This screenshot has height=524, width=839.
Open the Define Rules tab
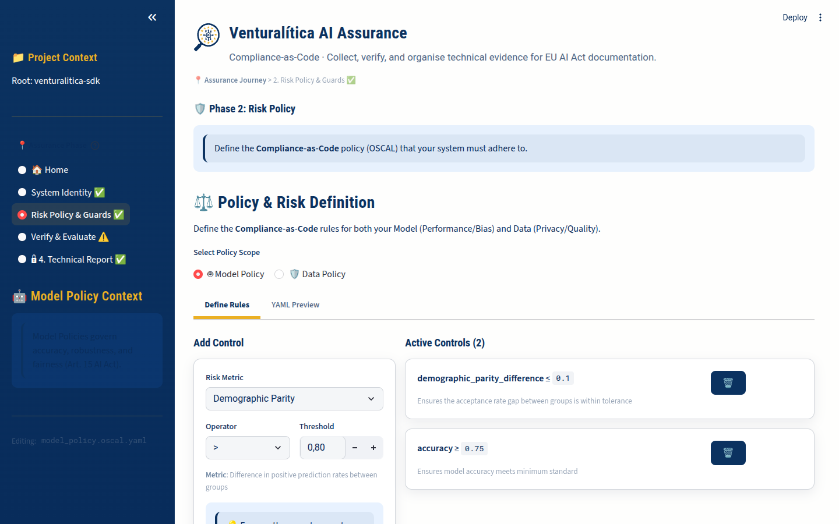[x=227, y=305]
